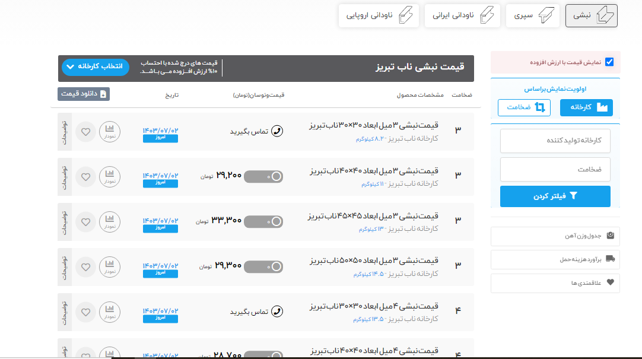Open chart for 4mm 30×30 angle row

pyautogui.click(x=110, y=312)
